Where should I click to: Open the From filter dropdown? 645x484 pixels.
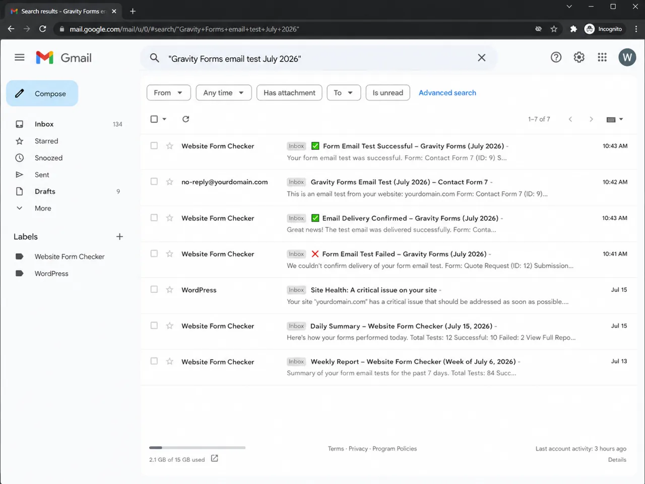click(x=168, y=93)
